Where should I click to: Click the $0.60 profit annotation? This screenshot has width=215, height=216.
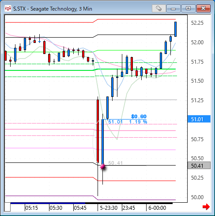139,116
